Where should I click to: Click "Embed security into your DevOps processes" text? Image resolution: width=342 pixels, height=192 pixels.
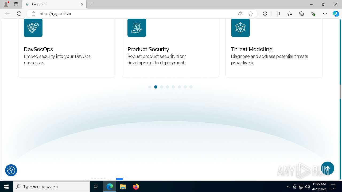click(x=57, y=59)
